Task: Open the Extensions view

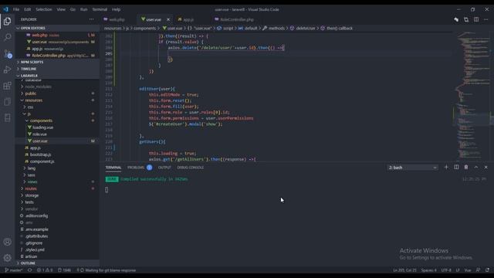Action: pos(7,86)
